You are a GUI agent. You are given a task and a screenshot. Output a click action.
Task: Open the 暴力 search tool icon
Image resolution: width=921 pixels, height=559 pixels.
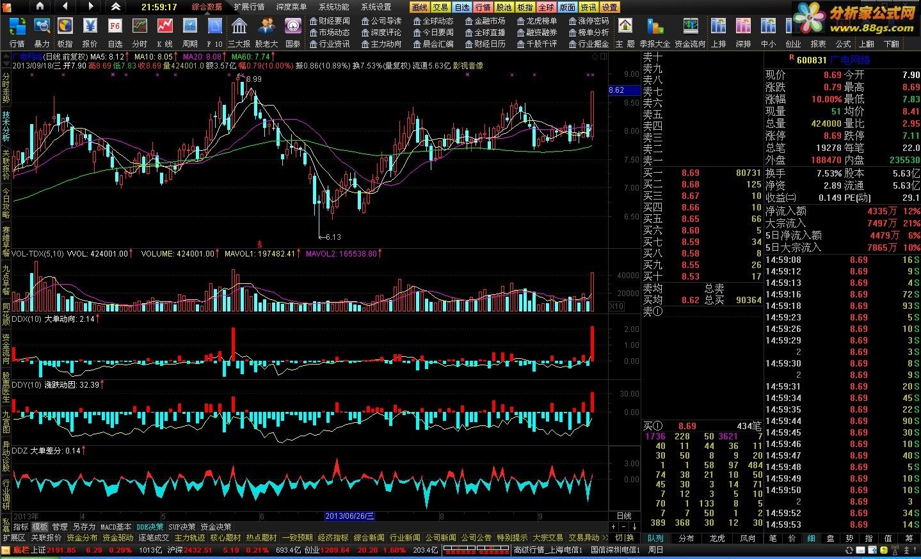42,33
